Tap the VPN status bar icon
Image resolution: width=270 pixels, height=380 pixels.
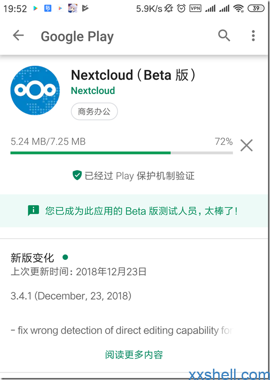point(195,8)
